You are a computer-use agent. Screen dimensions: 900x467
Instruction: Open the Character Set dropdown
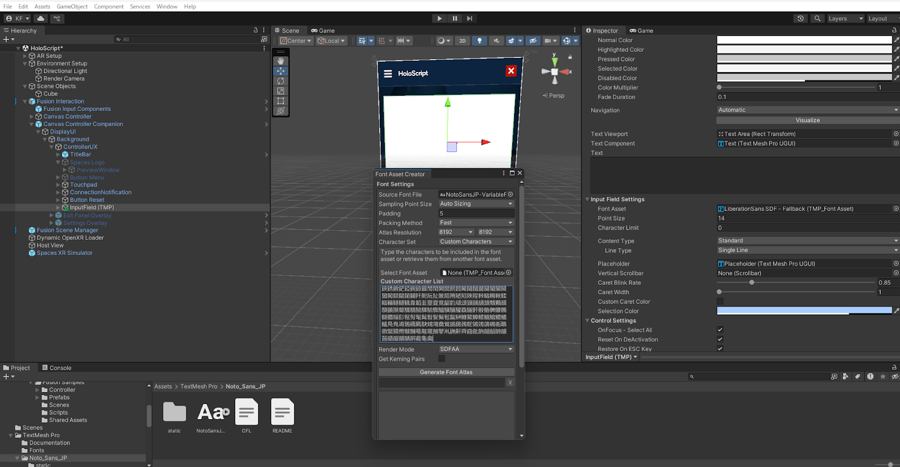476,242
